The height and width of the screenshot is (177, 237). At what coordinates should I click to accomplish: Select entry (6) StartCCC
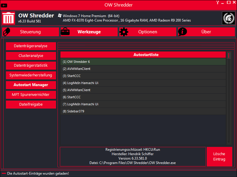click(143, 97)
